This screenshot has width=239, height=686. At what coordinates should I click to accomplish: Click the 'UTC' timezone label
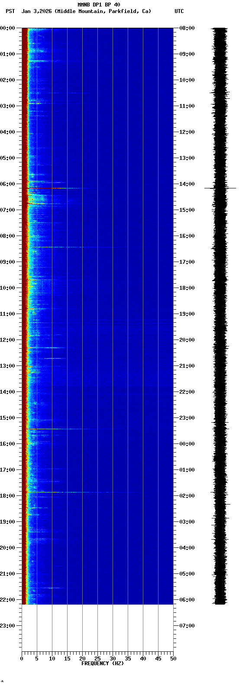click(179, 11)
